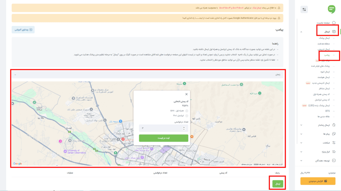
Task: Click orange افزایش موجودی button
Action: tap(318, 181)
